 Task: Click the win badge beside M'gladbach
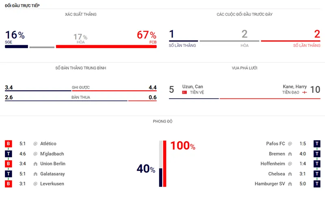pyautogui.click(x=8, y=154)
